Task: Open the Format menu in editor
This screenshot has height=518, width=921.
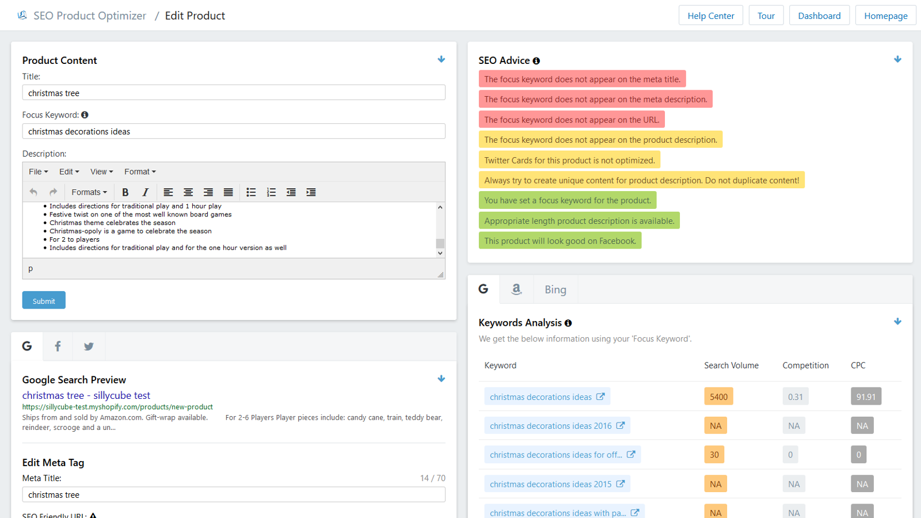Action: pyautogui.click(x=140, y=172)
